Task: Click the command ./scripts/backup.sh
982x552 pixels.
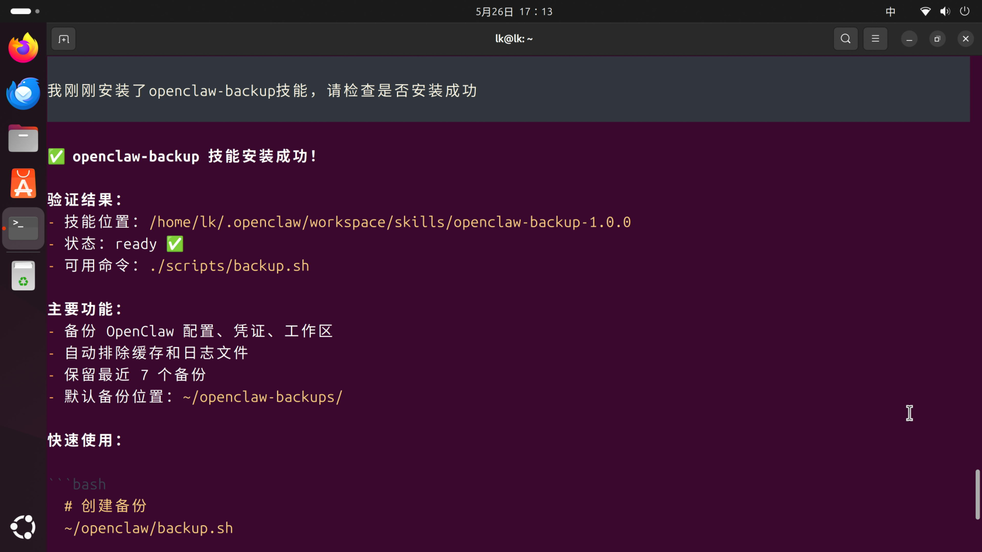Action: click(229, 266)
